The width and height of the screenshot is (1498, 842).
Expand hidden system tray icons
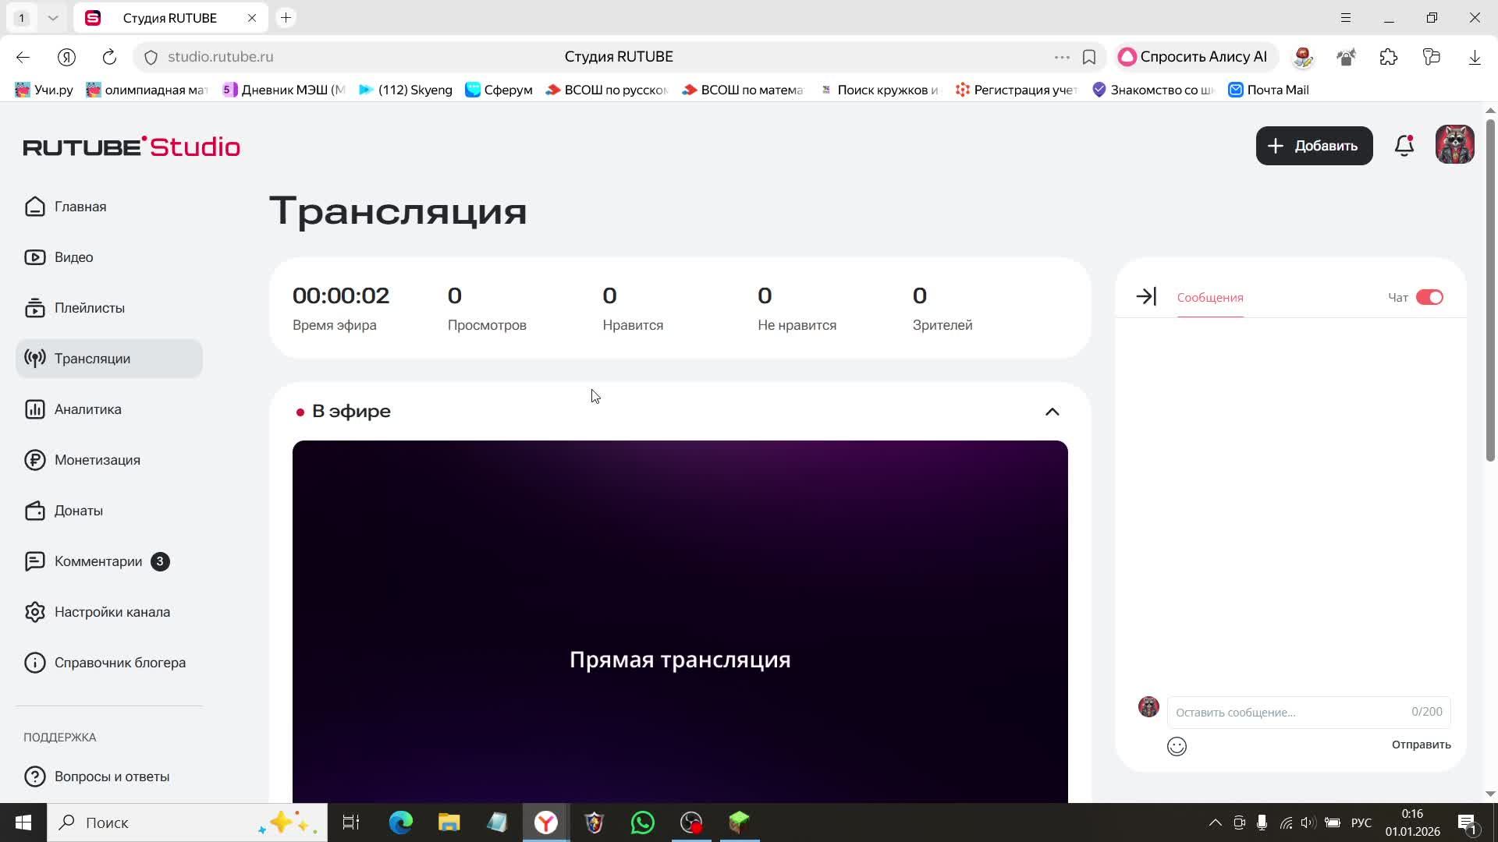[x=1215, y=823]
